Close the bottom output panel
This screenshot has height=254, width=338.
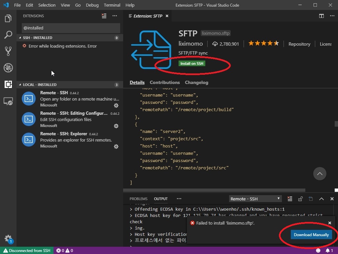[332, 199]
